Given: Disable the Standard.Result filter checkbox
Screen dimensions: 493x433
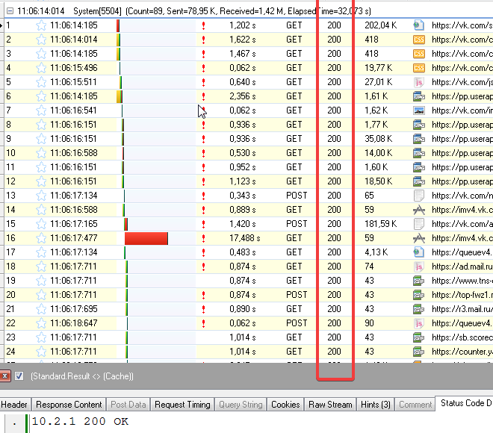Looking at the screenshot, I should (19, 376).
